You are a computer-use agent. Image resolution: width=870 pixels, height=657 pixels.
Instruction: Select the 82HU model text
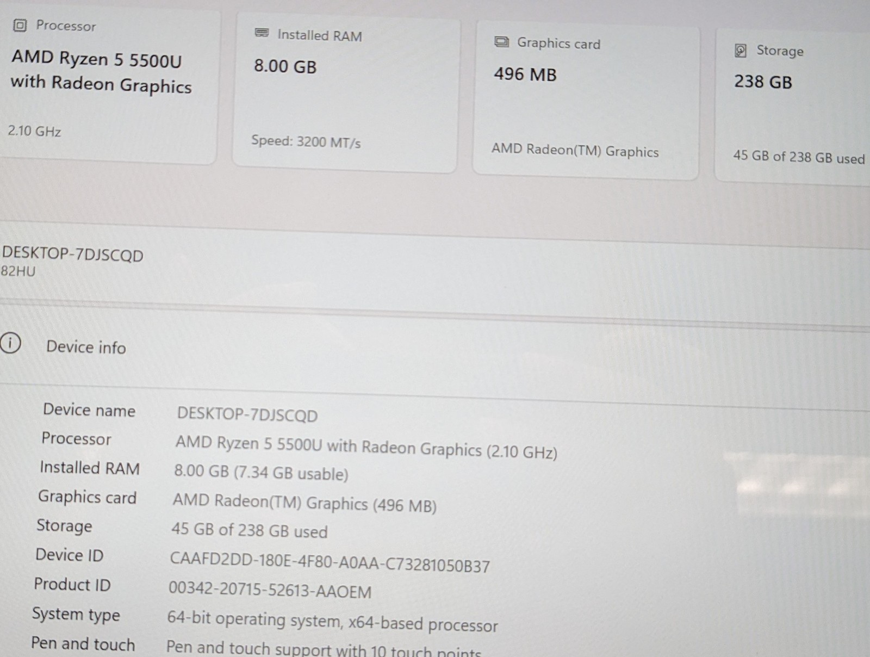18,271
